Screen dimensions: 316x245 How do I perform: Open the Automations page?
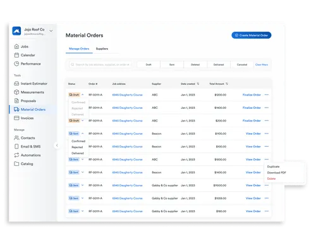27,155
